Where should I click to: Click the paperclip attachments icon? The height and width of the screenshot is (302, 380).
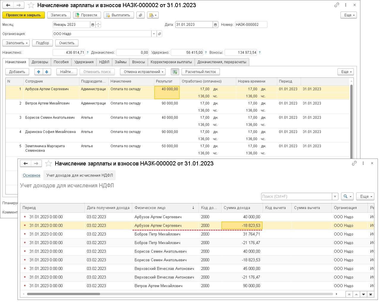tap(141, 15)
